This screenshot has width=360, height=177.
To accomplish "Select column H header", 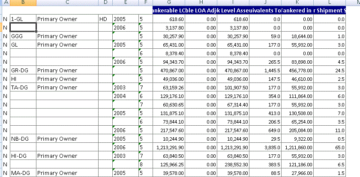I will pyautogui.click(x=201, y=3).
